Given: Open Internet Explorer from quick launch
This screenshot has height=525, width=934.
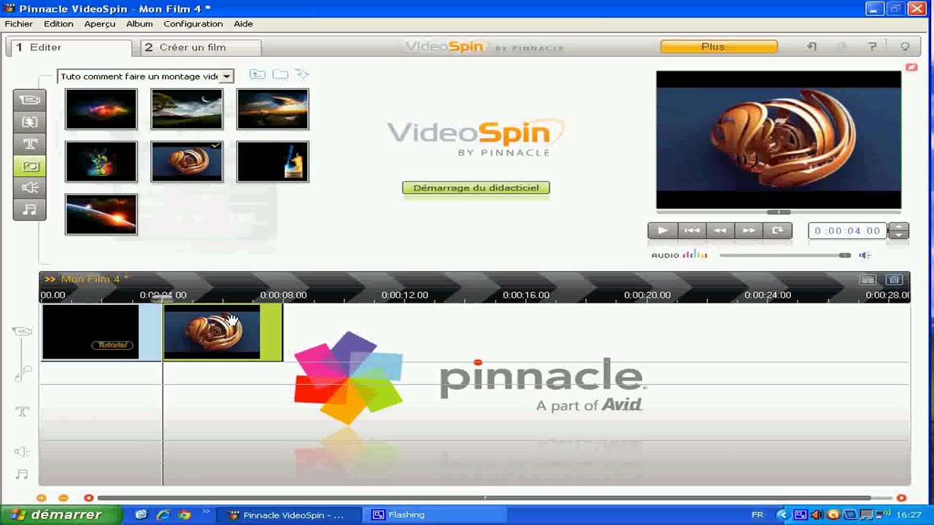Looking at the screenshot, I should pyautogui.click(x=163, y=515).
